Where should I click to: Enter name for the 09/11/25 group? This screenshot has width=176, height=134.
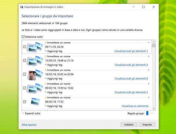[59, 43]
